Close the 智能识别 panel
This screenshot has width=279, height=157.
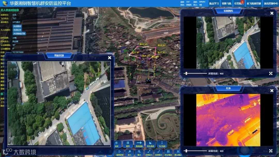(x=110, y=58)
